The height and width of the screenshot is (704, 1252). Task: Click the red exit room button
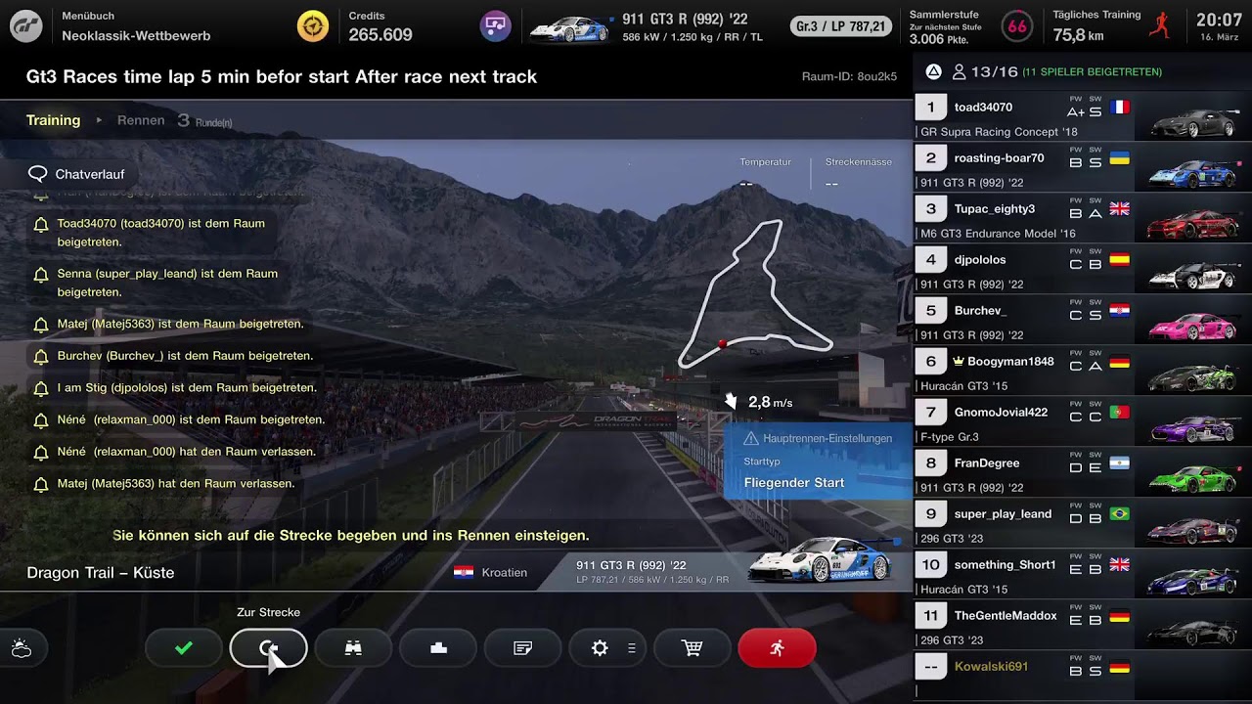(x=778, y=648)
